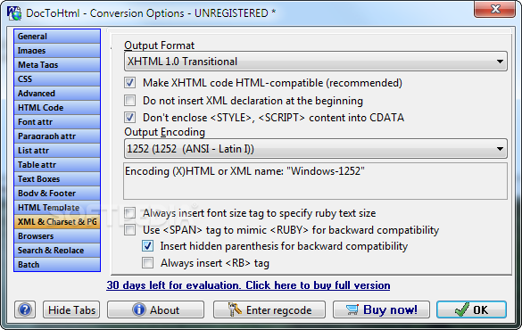The width and height of the screenshot is (522, 330).
Task: Open the HTML Template tab
Action: (57, 208)
